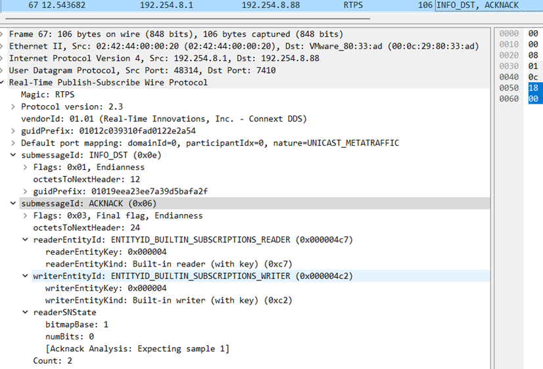543x369 pixels.
Task: Collapse Real-Time Publish-Subscribe Wire Protocol node
Action: coord(3,83)
